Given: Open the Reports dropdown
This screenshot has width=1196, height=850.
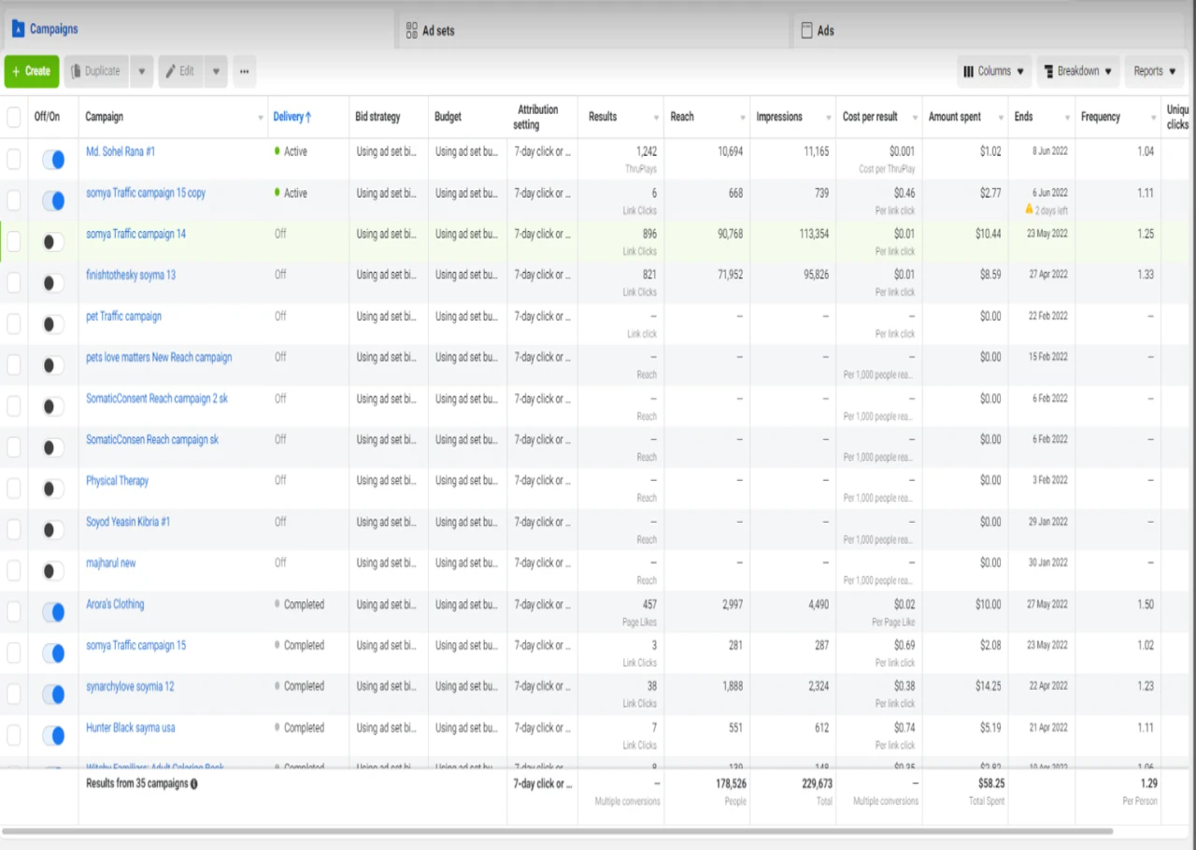Looking at the screenshot, I should (x=1154, y=72).
